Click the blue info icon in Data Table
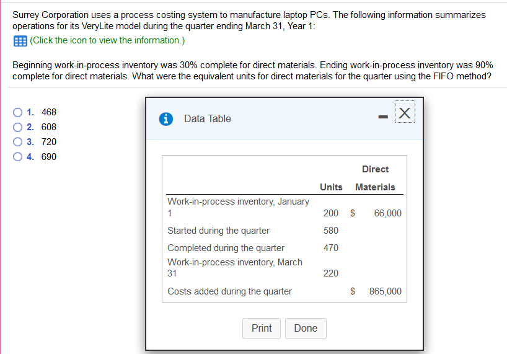507x354 pixels. 166,118
